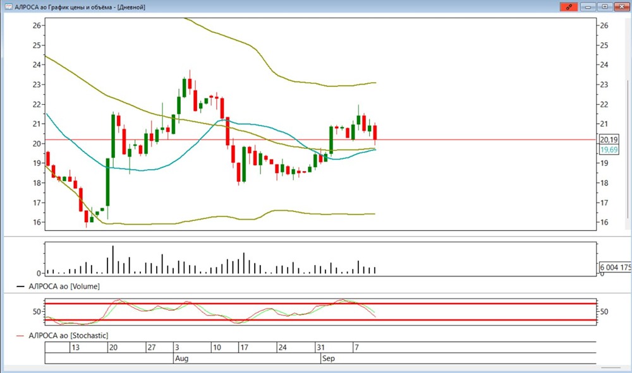Click the 6 004 175 volume value label

coord(615,267)
